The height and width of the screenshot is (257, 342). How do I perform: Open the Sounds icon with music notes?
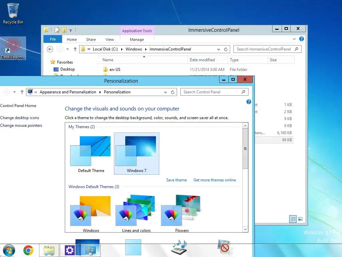179,247
